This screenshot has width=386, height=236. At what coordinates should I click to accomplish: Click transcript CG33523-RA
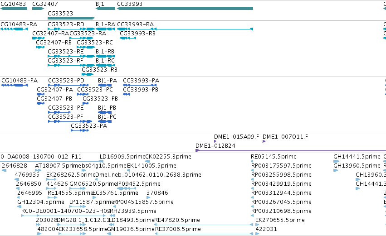point(88,34)
